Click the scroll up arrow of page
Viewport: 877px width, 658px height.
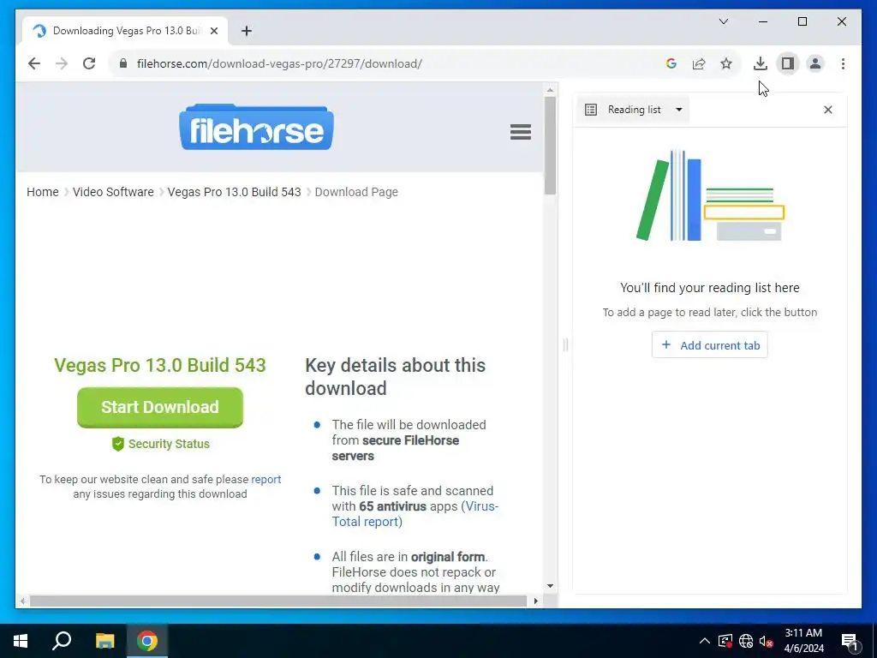click(x=551, y=89)
